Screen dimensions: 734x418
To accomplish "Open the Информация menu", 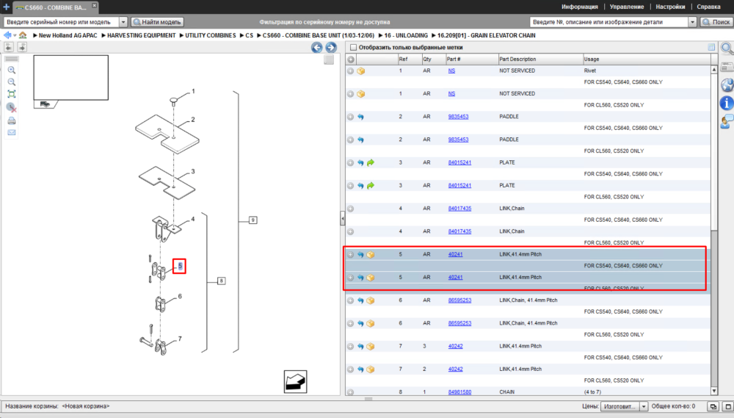I will [580, 7].
